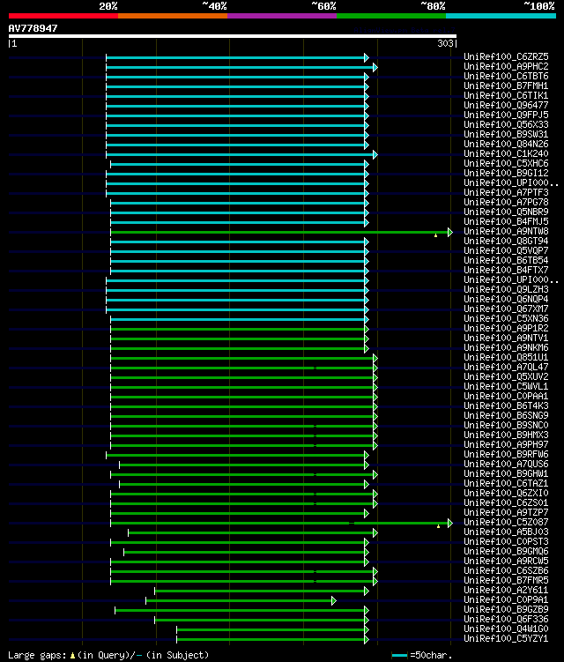Select hit label UniRef100_A9TZP7
564x662 pixels.
(x=506, y=513)
